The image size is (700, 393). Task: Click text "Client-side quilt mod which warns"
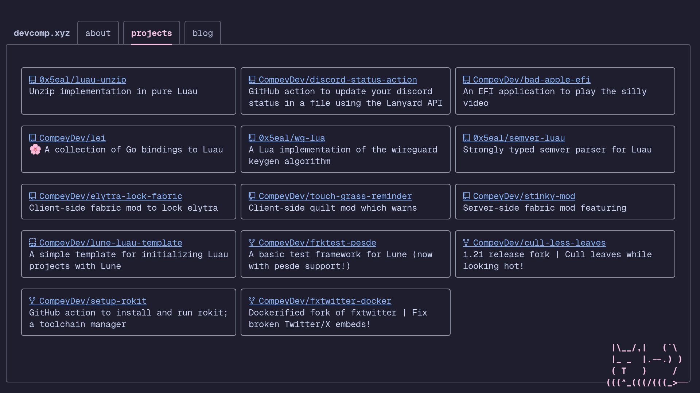(x=333, y=208)
